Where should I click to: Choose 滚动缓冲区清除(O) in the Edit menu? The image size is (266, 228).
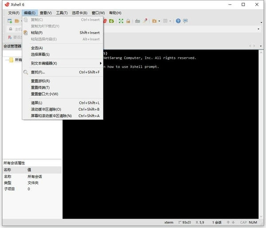63,109
